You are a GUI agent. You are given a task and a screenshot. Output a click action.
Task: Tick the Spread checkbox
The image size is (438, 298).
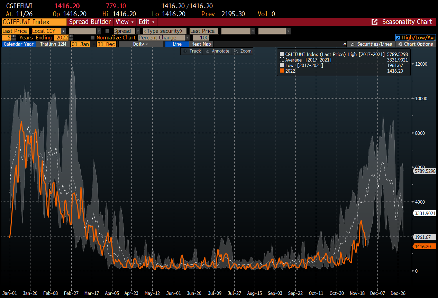[x=108, y=31]
